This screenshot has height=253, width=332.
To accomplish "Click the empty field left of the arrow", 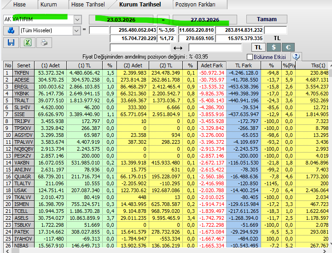I will [140, 47].
